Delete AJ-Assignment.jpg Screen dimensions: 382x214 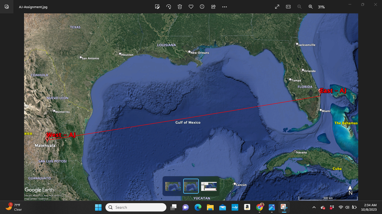[180, 7]
